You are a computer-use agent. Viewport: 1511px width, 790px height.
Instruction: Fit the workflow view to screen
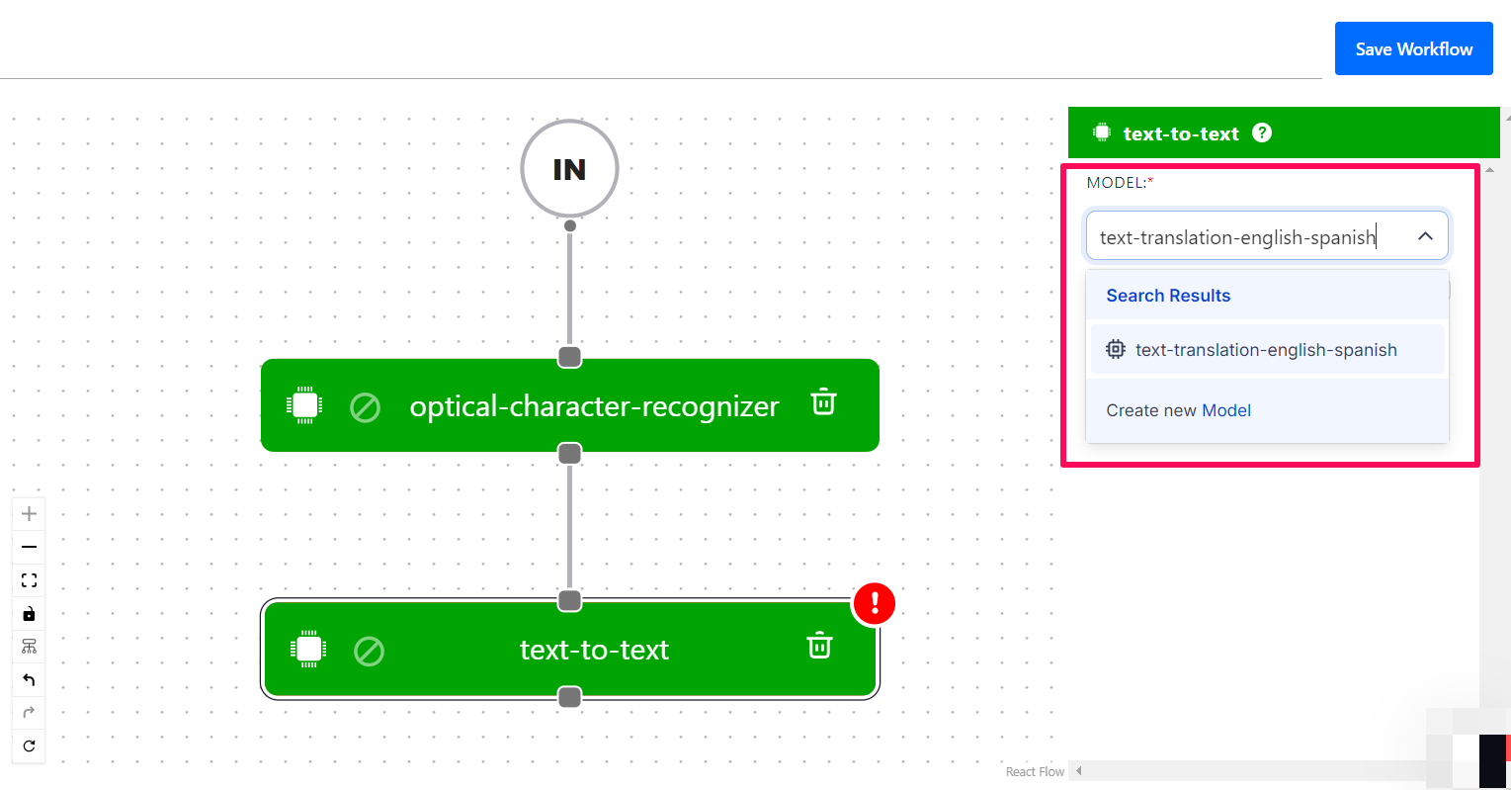(x=29, y=580)
